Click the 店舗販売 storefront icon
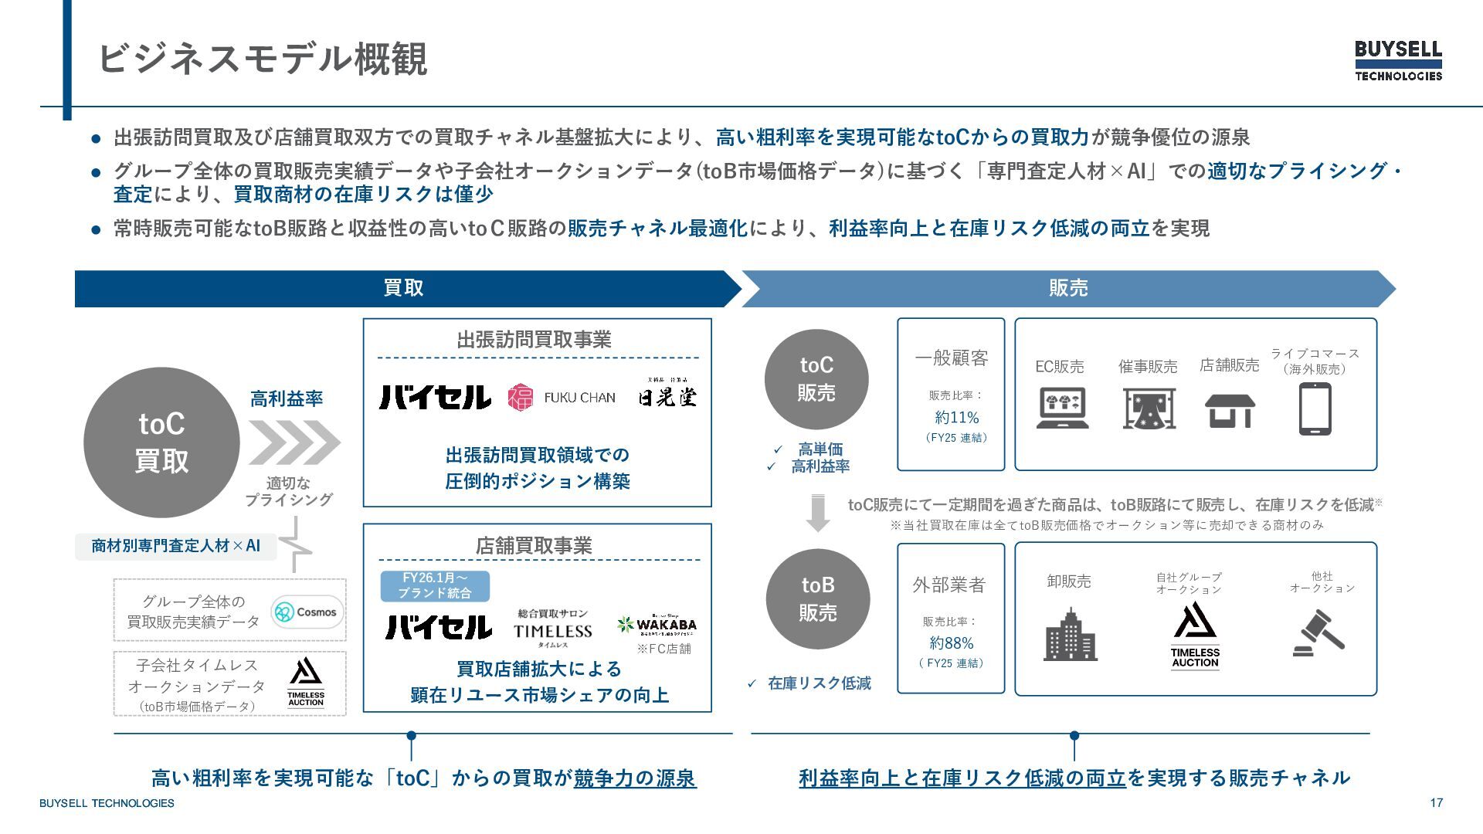Image resolution: width=1483 pixels, height=834 pixels. 1230,410
